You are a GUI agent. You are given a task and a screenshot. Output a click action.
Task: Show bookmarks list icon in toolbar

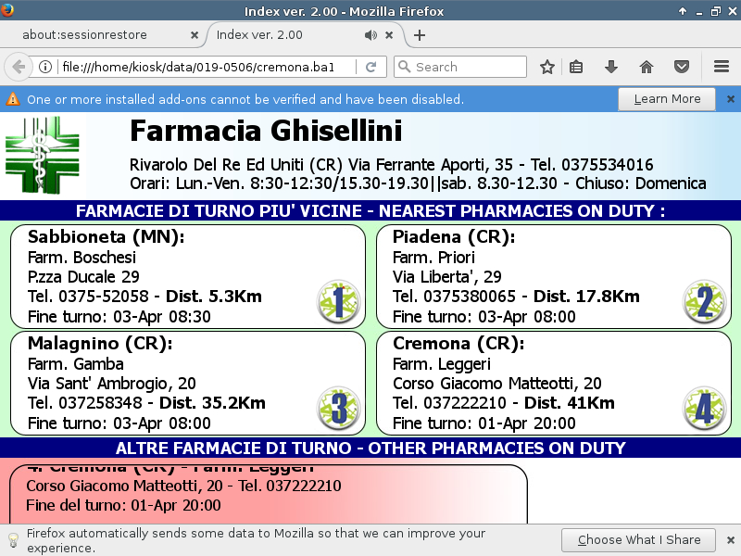pyautogui.click(x=576, y=67)
